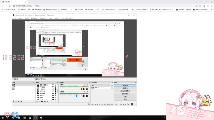
Task: Move the source down in Sources toolbar
Action: point(48,101)
